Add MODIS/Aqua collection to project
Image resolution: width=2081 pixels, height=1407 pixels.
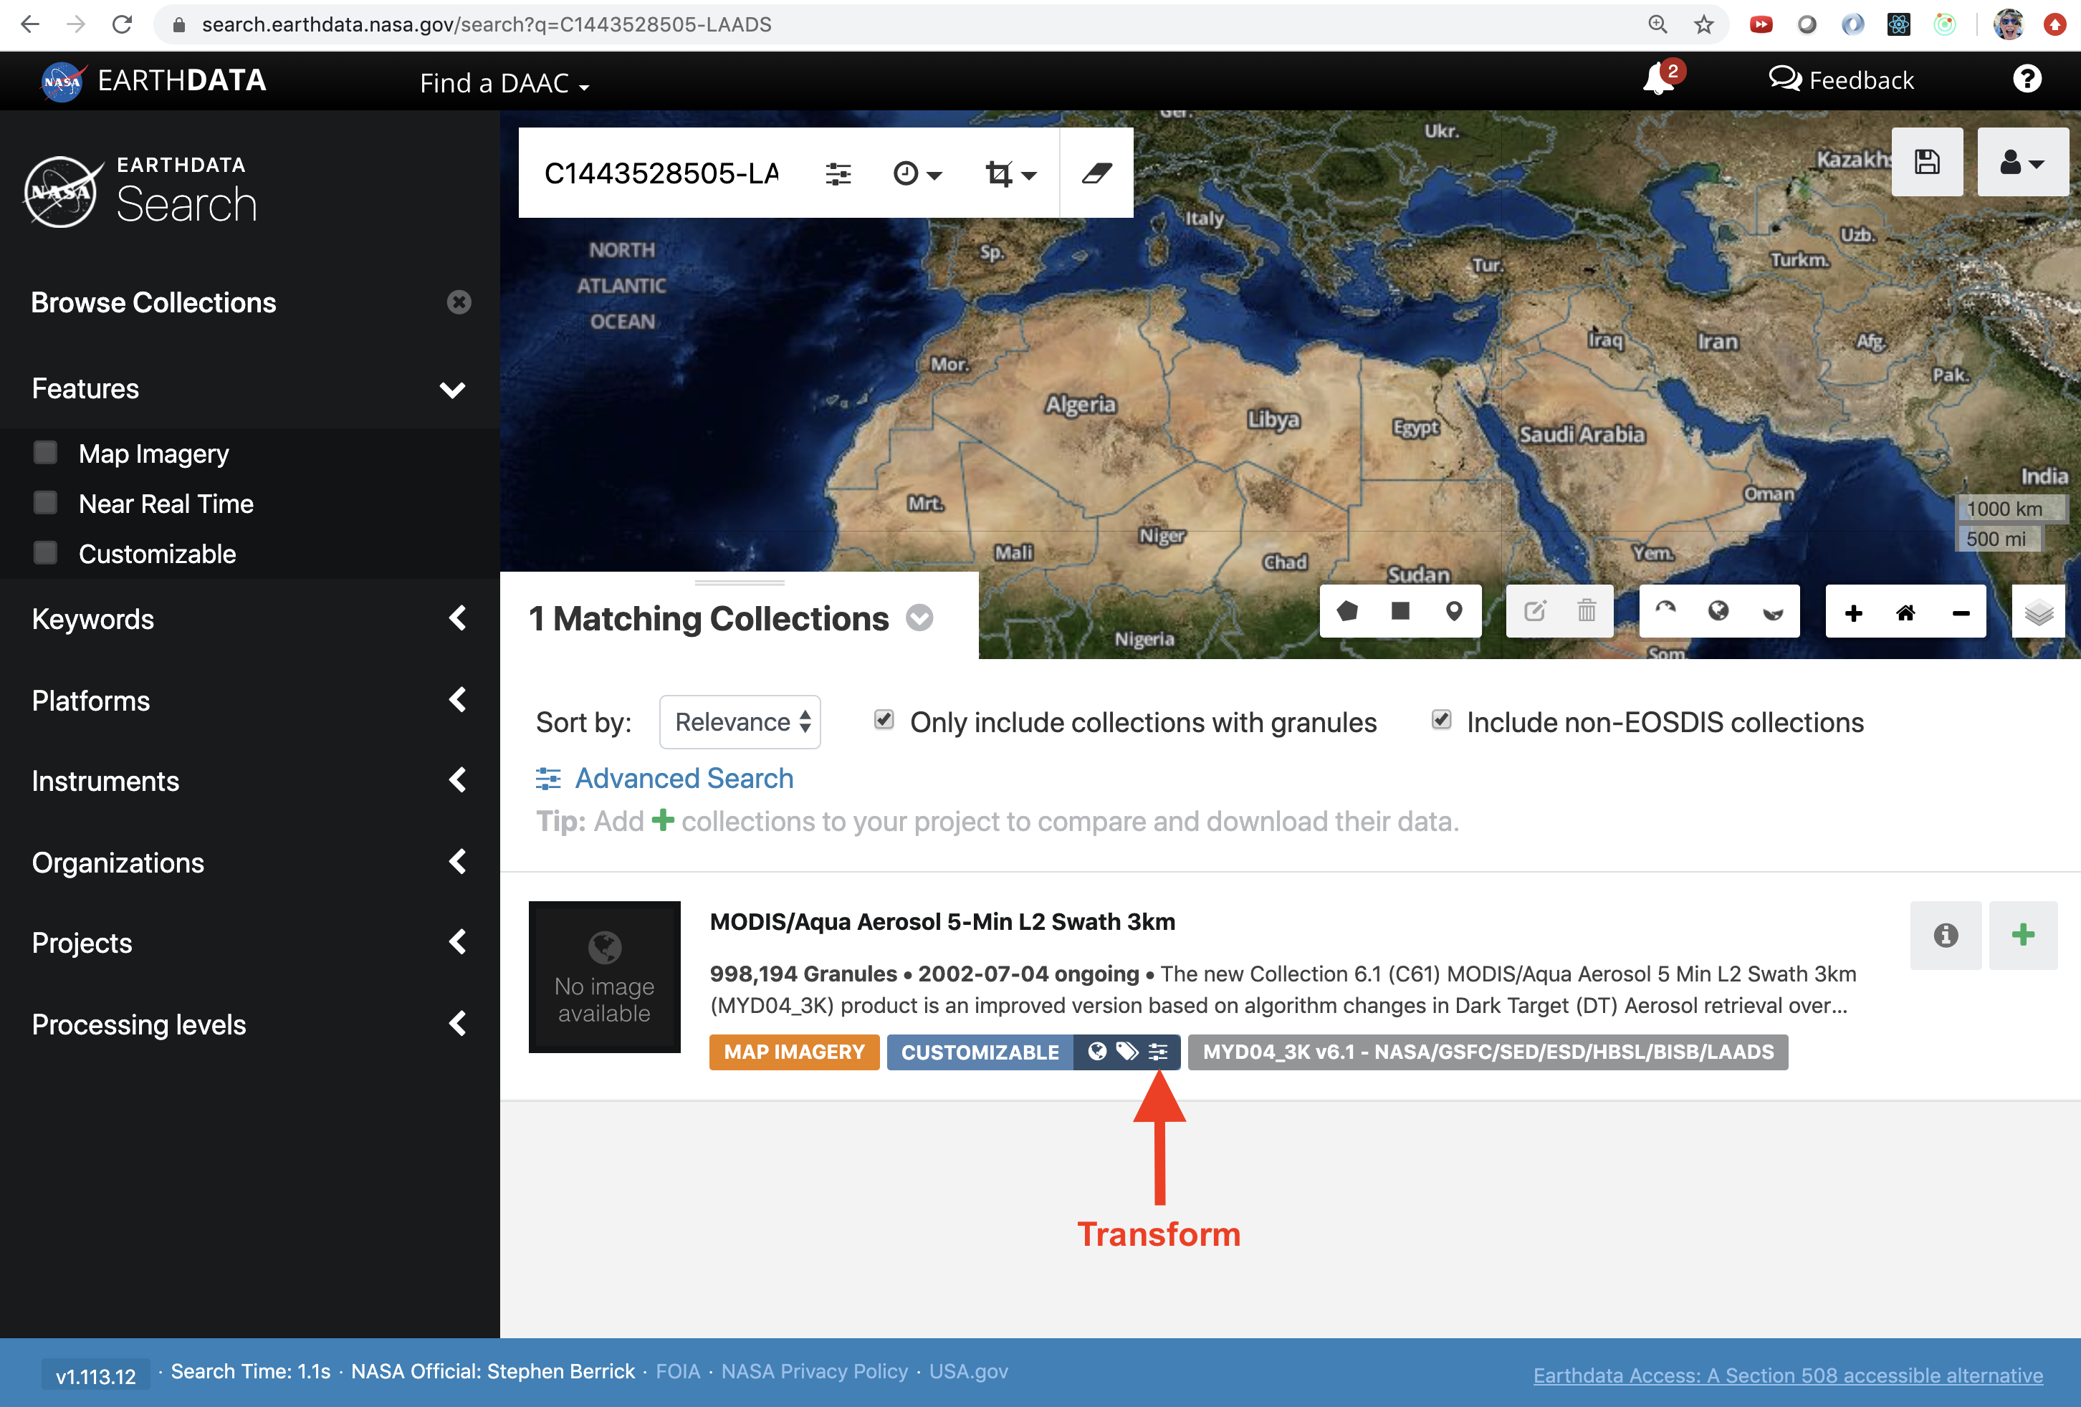click(2023, 936)
